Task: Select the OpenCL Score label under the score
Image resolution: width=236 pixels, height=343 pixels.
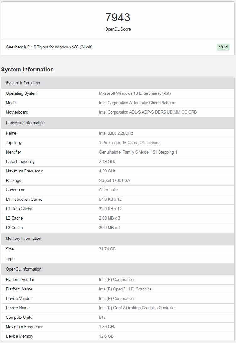Action: (118, 29)
